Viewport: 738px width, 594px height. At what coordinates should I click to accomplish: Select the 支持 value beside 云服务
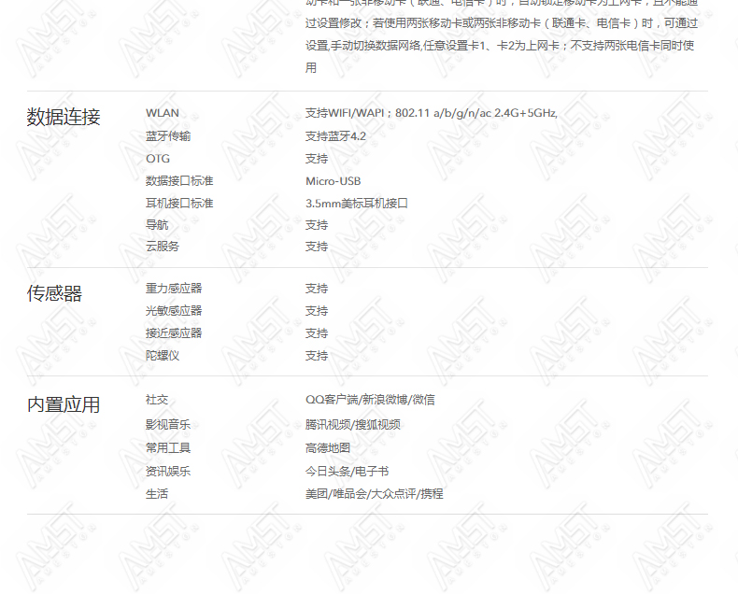[317, 247]
